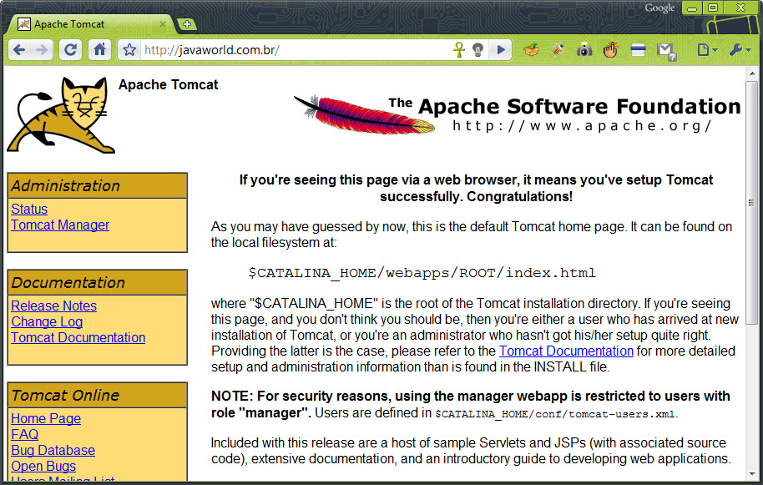
Task: Click the 'Apache Tomcat' heading beside the cat logo
Action: click(x=169, y=84)
